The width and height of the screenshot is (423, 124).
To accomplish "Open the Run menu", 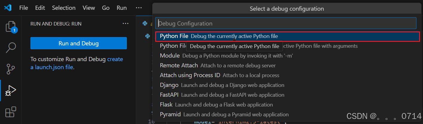I will coord(121,8).
